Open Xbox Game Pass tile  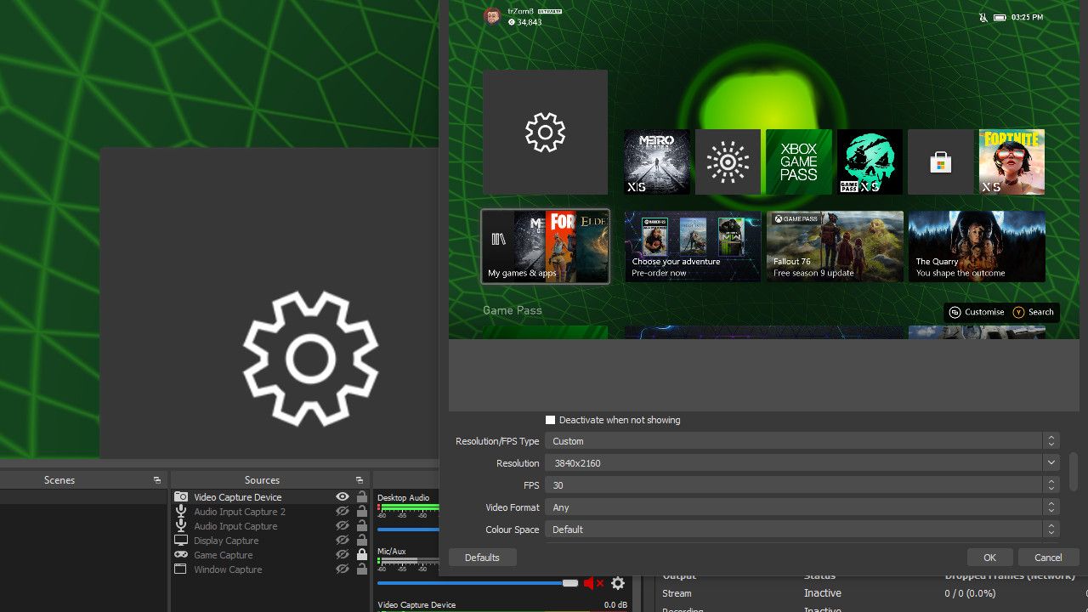(799, 162)
